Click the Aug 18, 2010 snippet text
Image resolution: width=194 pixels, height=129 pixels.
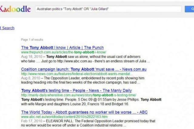(85, 59)
